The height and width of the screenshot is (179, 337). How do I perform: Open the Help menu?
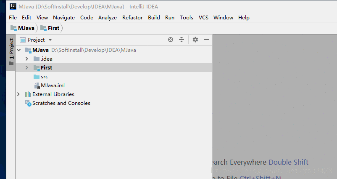244,18
